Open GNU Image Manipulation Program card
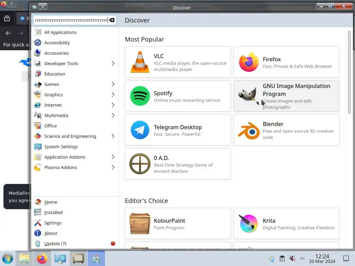The image size is (355, 266). [286, 96]
